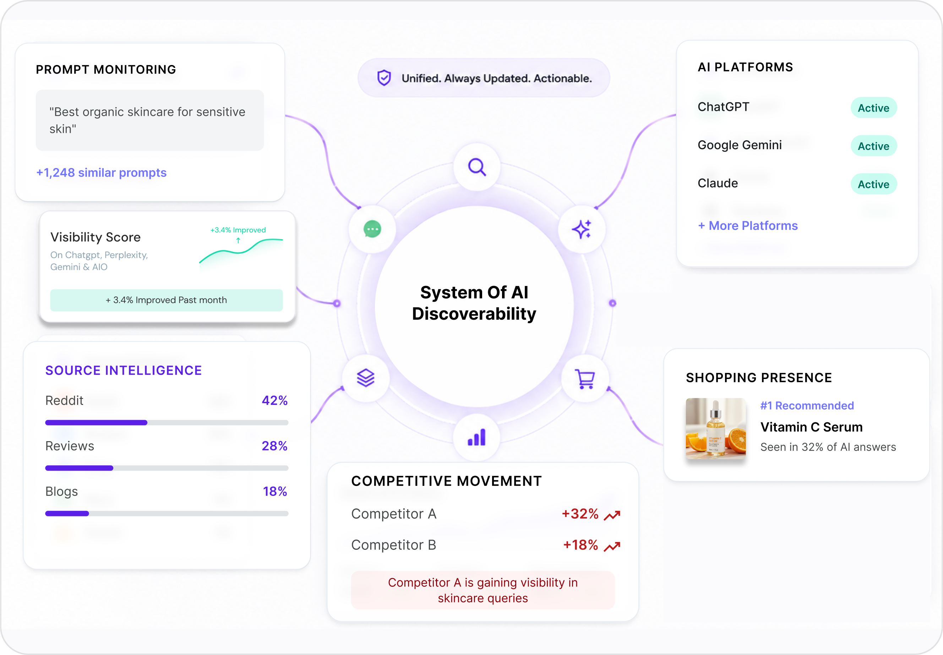The height and width of the screenshot is (655, 943).
Task: Click the 42% Reddit percentage
Action: point(274,400)
